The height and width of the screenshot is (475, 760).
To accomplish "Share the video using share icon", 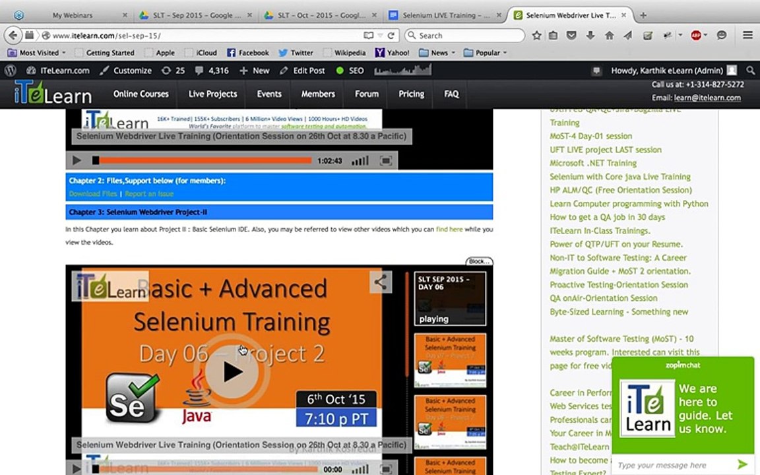I will click(380, 282).
